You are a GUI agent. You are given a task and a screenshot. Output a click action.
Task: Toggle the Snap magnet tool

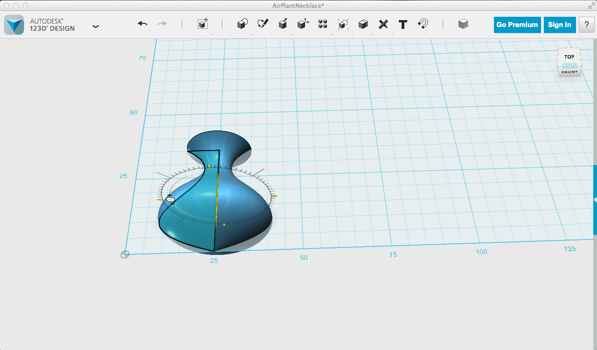[x=423, y=24]
